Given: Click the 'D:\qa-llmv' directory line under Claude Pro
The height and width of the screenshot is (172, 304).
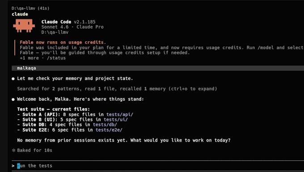Looking at the screenshot, I should [55, 32].
